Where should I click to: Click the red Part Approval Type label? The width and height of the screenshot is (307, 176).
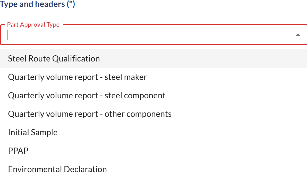(x=33, y=25)
